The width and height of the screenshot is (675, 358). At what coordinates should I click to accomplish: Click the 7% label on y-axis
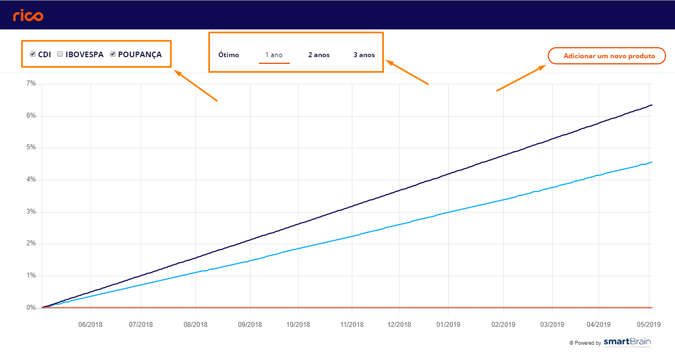point(31,84)
